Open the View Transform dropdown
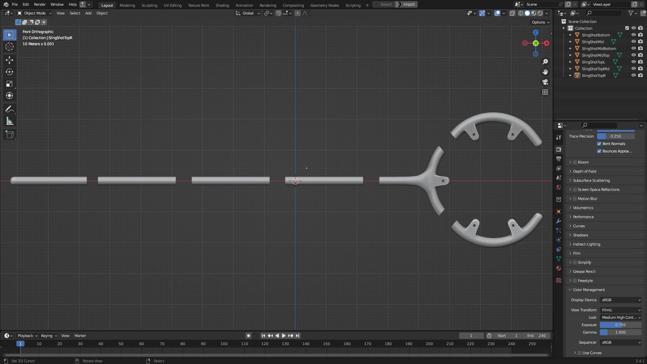Viewport: 647px width, 364px height. [x=621, y=310]
